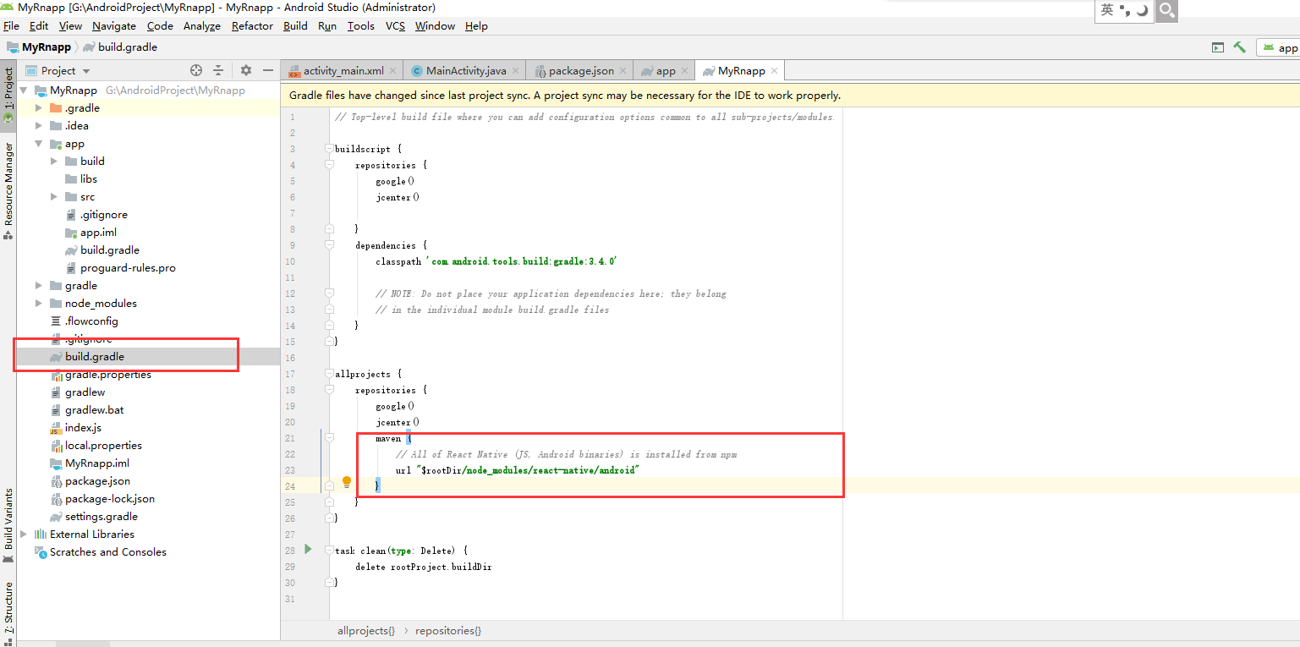The width and height of the screenshot is (1300, 647).
Task: Expand the .idea folder
Action: tap(39, 126)
